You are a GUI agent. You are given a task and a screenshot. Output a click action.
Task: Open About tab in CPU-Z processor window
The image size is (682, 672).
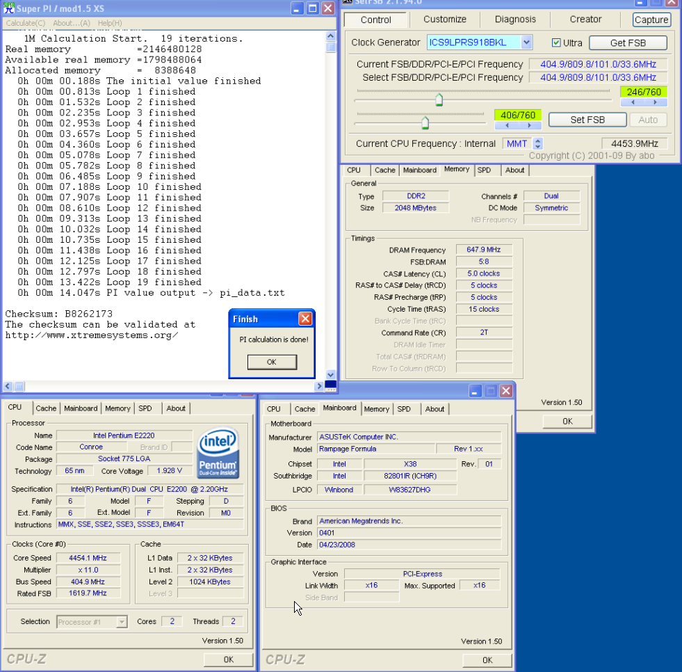(x=176, y=408)
